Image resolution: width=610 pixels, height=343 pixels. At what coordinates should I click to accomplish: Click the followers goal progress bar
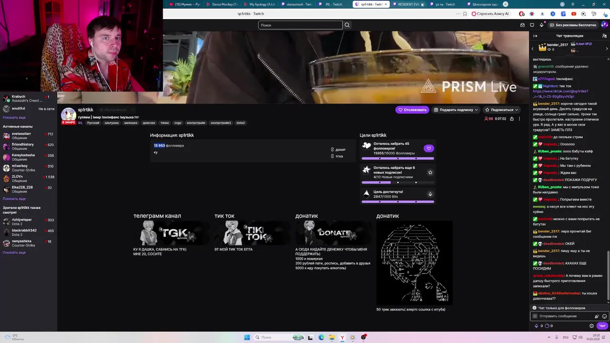coord(398,158)
